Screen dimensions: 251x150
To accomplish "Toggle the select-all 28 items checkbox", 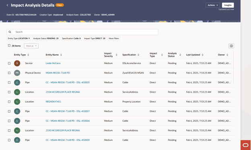I will pos(9,45).
